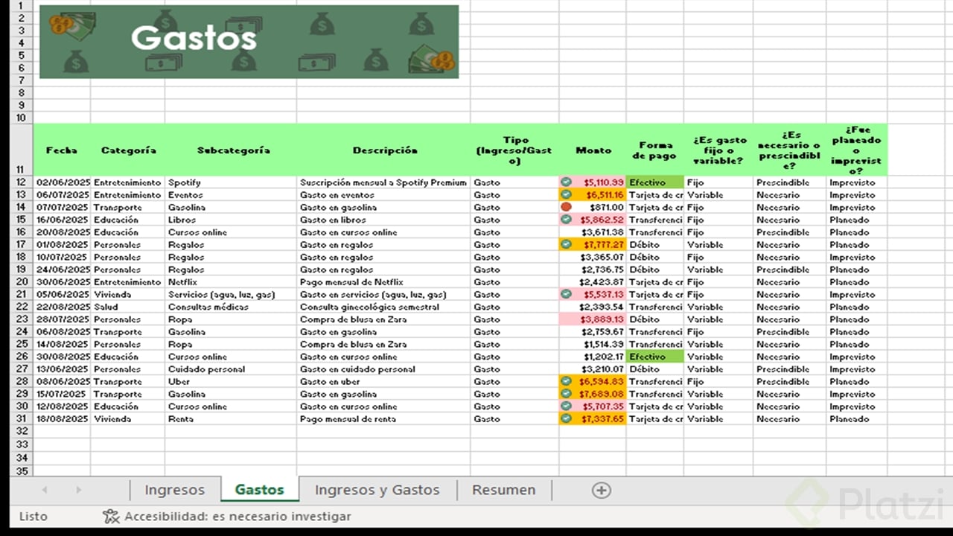The height and width of the screenshot is (536, 953).
Task: Select the date cell 18/08/2025
Action: point(62,418)
